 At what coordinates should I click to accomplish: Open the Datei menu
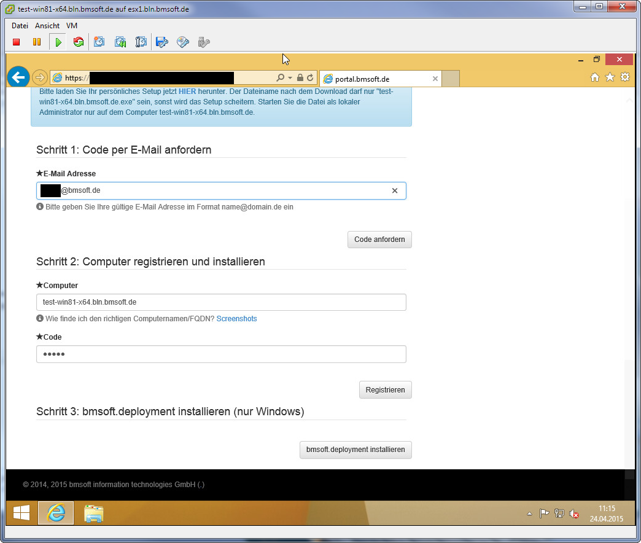tap(20, 26)
